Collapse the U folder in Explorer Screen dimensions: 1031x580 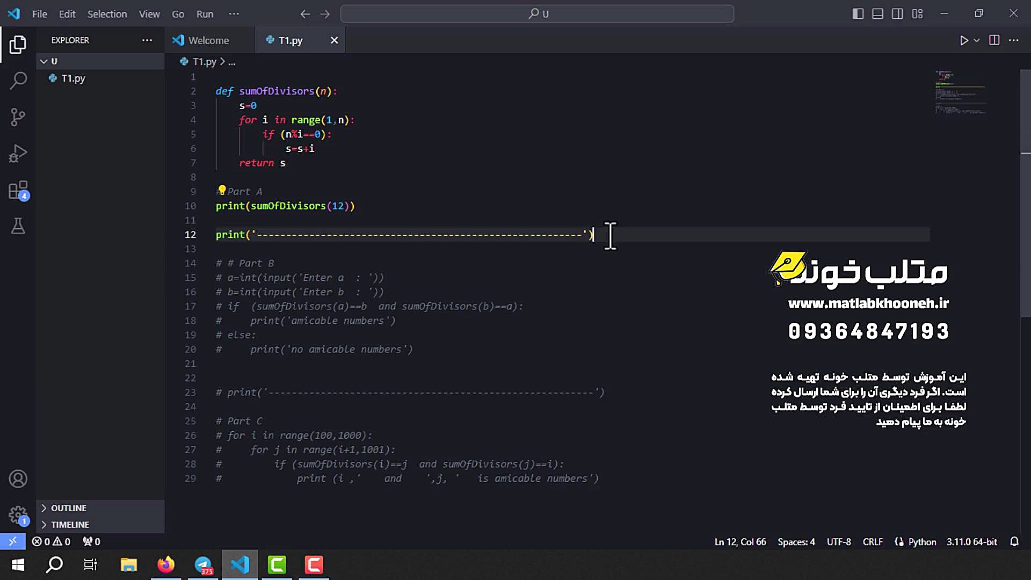(100, 61)
